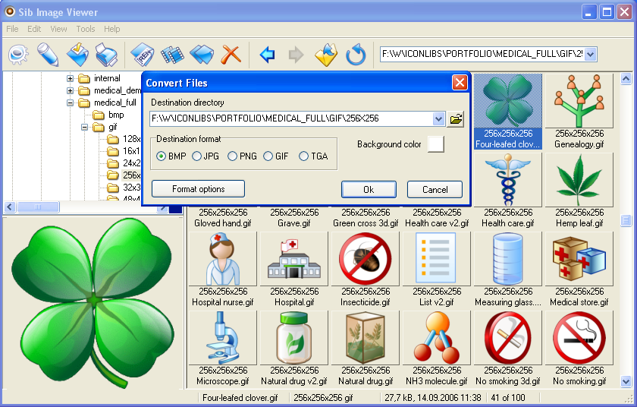
Task: Click the gear view settings toolbar icon
Action: coord(18,54)
